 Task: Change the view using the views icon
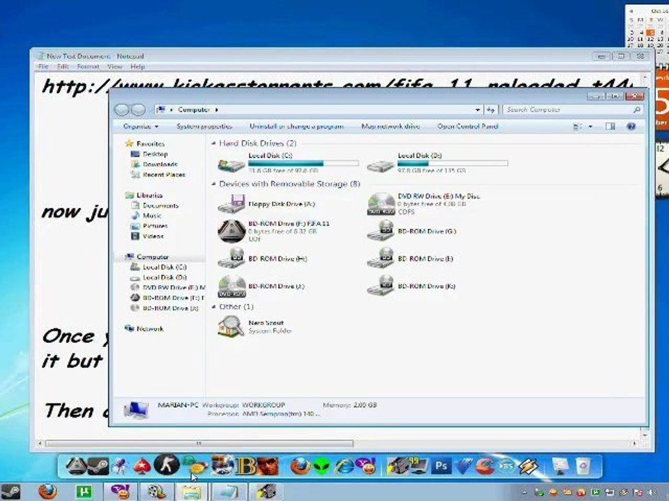pos(577,127)
